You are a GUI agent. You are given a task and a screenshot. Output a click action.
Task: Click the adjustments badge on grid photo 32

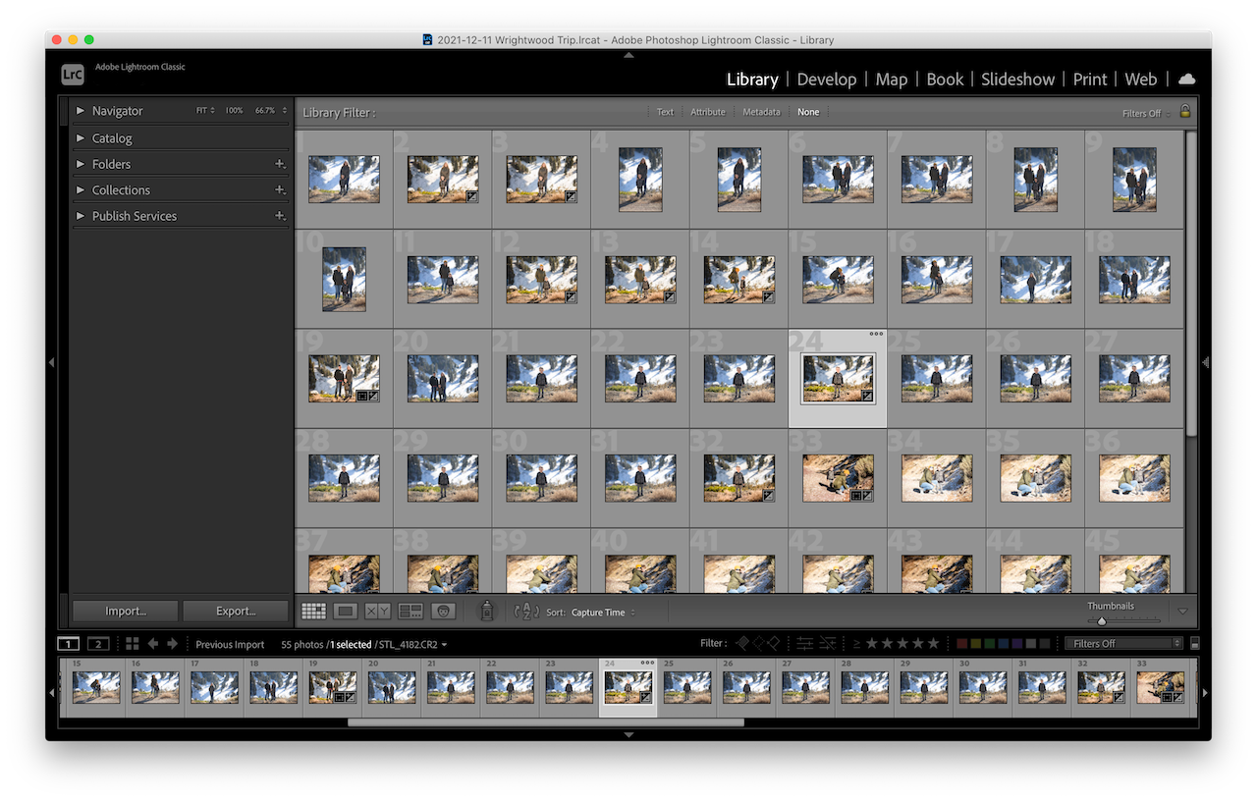(x=768, y=495)
